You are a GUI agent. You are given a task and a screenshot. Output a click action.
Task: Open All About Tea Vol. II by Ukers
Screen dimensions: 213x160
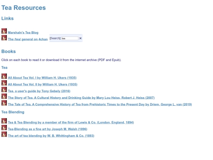point(43,85)
